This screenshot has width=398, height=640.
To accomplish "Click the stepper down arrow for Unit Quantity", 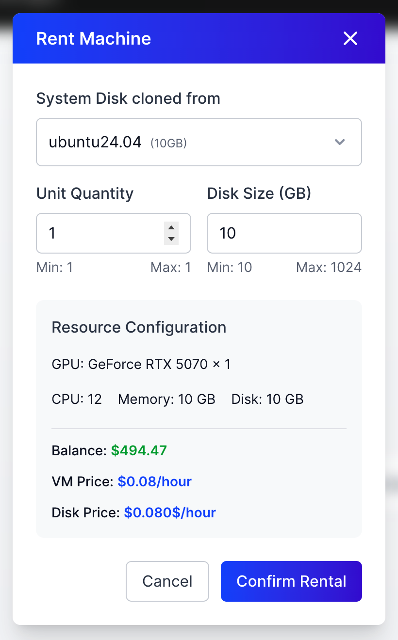I will point(171,239).
